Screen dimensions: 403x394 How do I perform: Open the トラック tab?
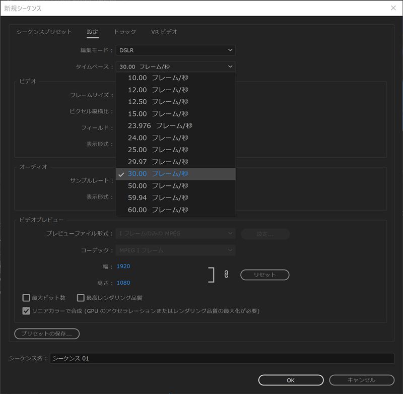click(x=124, y=32)
